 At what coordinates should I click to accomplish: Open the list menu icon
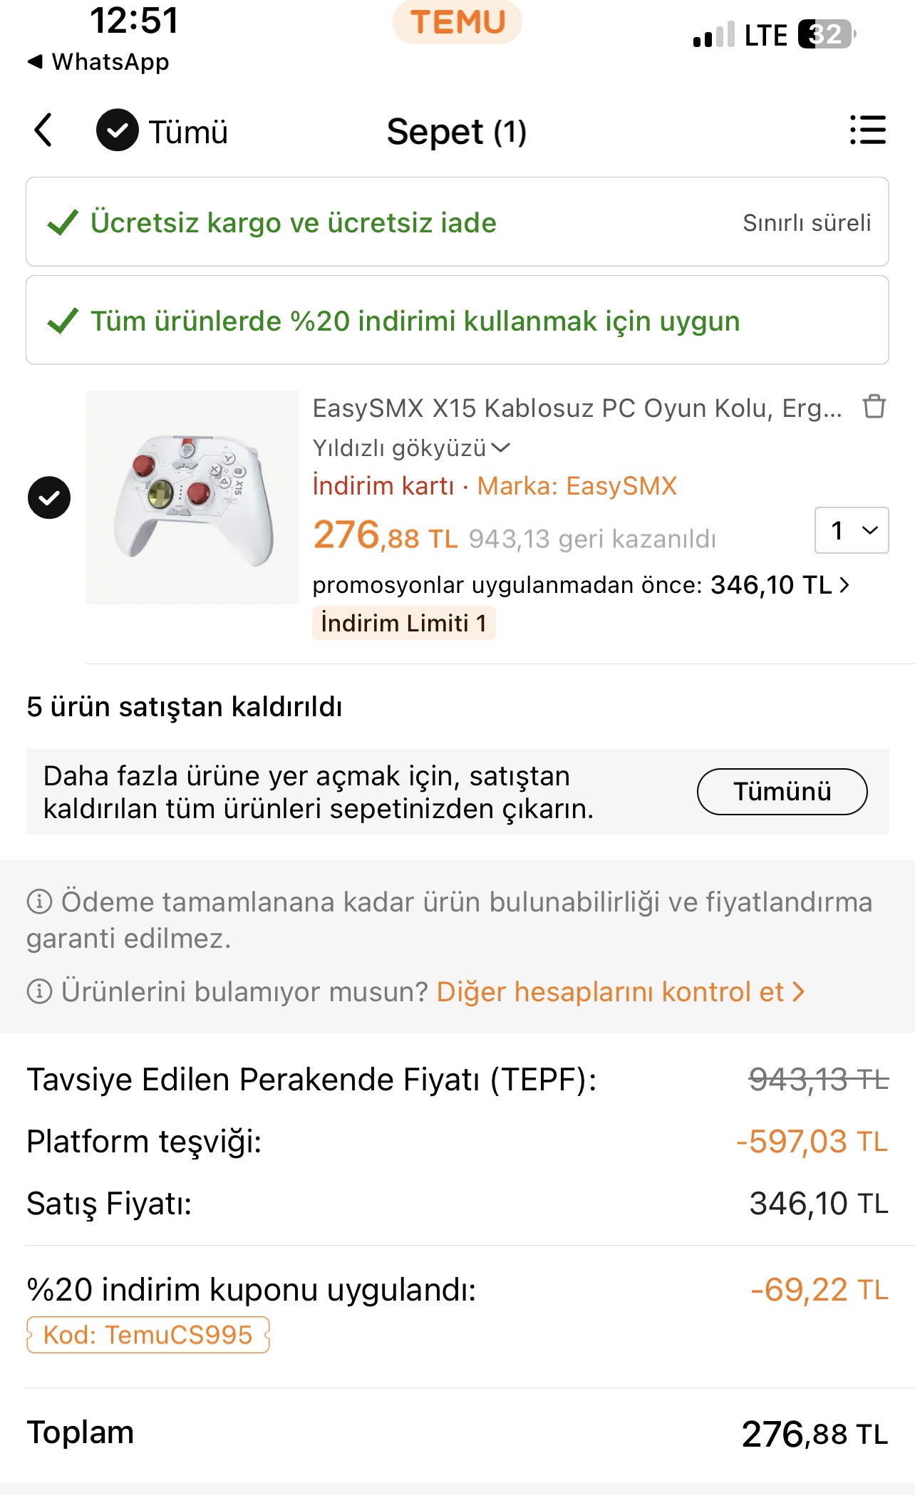pyautogui.click(x=867, y=130)
